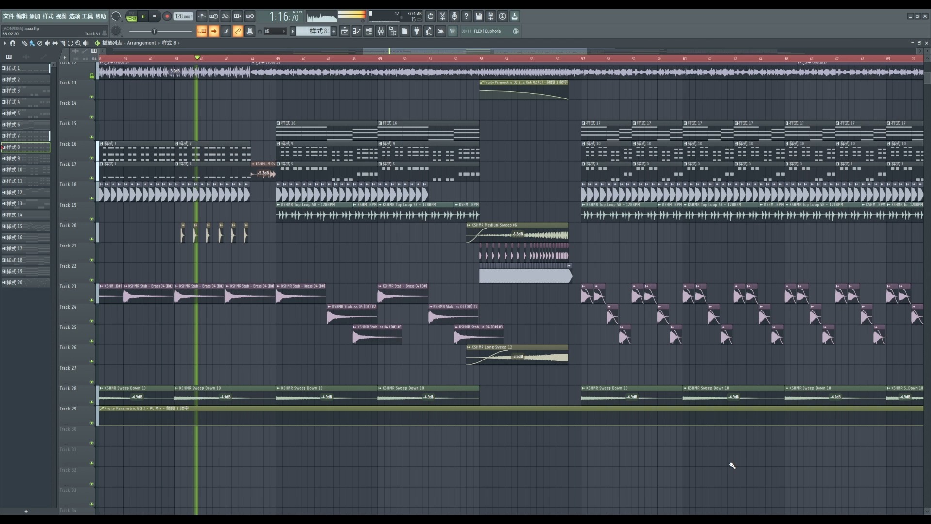Open the 文件 menu

pos(9,16)
